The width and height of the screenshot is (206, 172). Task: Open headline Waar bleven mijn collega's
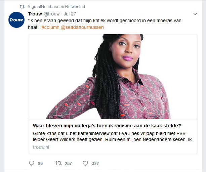[x=107, y=126]
